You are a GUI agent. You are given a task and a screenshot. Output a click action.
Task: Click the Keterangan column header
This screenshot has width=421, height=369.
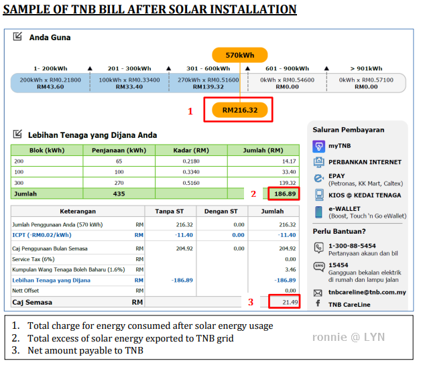tap(78, 212)
